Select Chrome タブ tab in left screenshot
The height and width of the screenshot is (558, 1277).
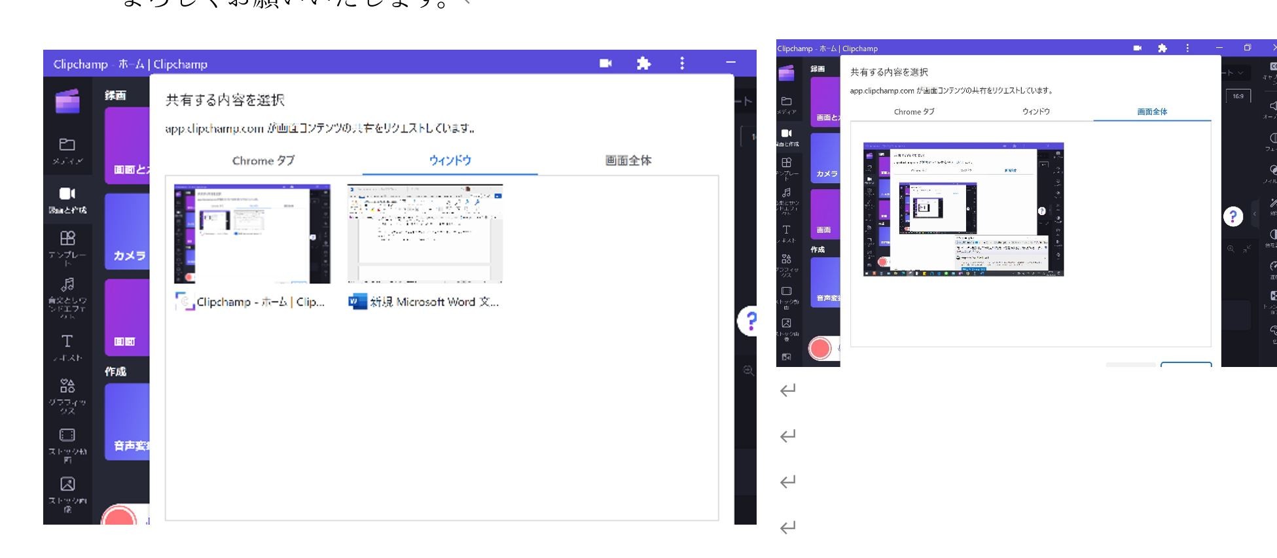263,160
